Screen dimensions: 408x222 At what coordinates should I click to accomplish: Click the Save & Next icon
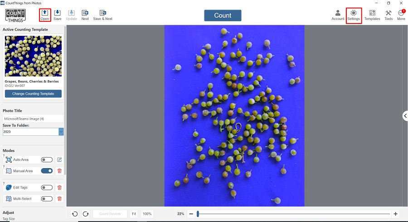[x=103, y=13]
